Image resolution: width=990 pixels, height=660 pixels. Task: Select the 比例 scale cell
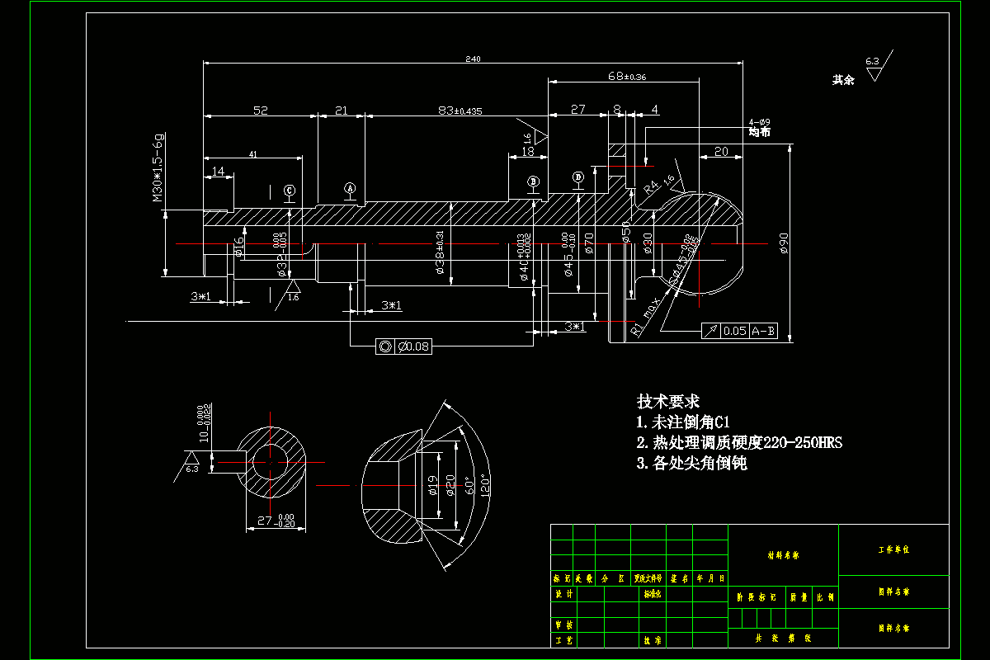(x=825, y=596)
